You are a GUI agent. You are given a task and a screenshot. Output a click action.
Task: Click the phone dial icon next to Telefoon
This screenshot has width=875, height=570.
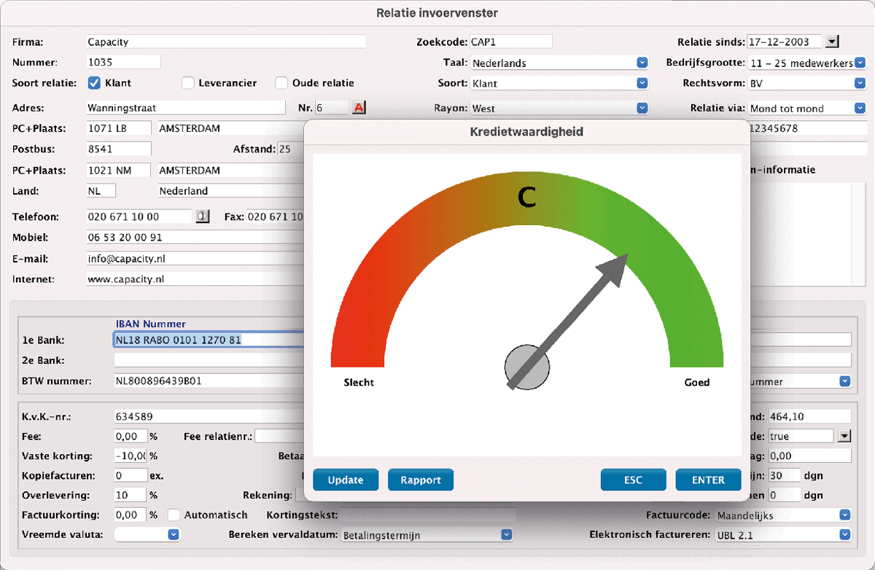point(203,216)
